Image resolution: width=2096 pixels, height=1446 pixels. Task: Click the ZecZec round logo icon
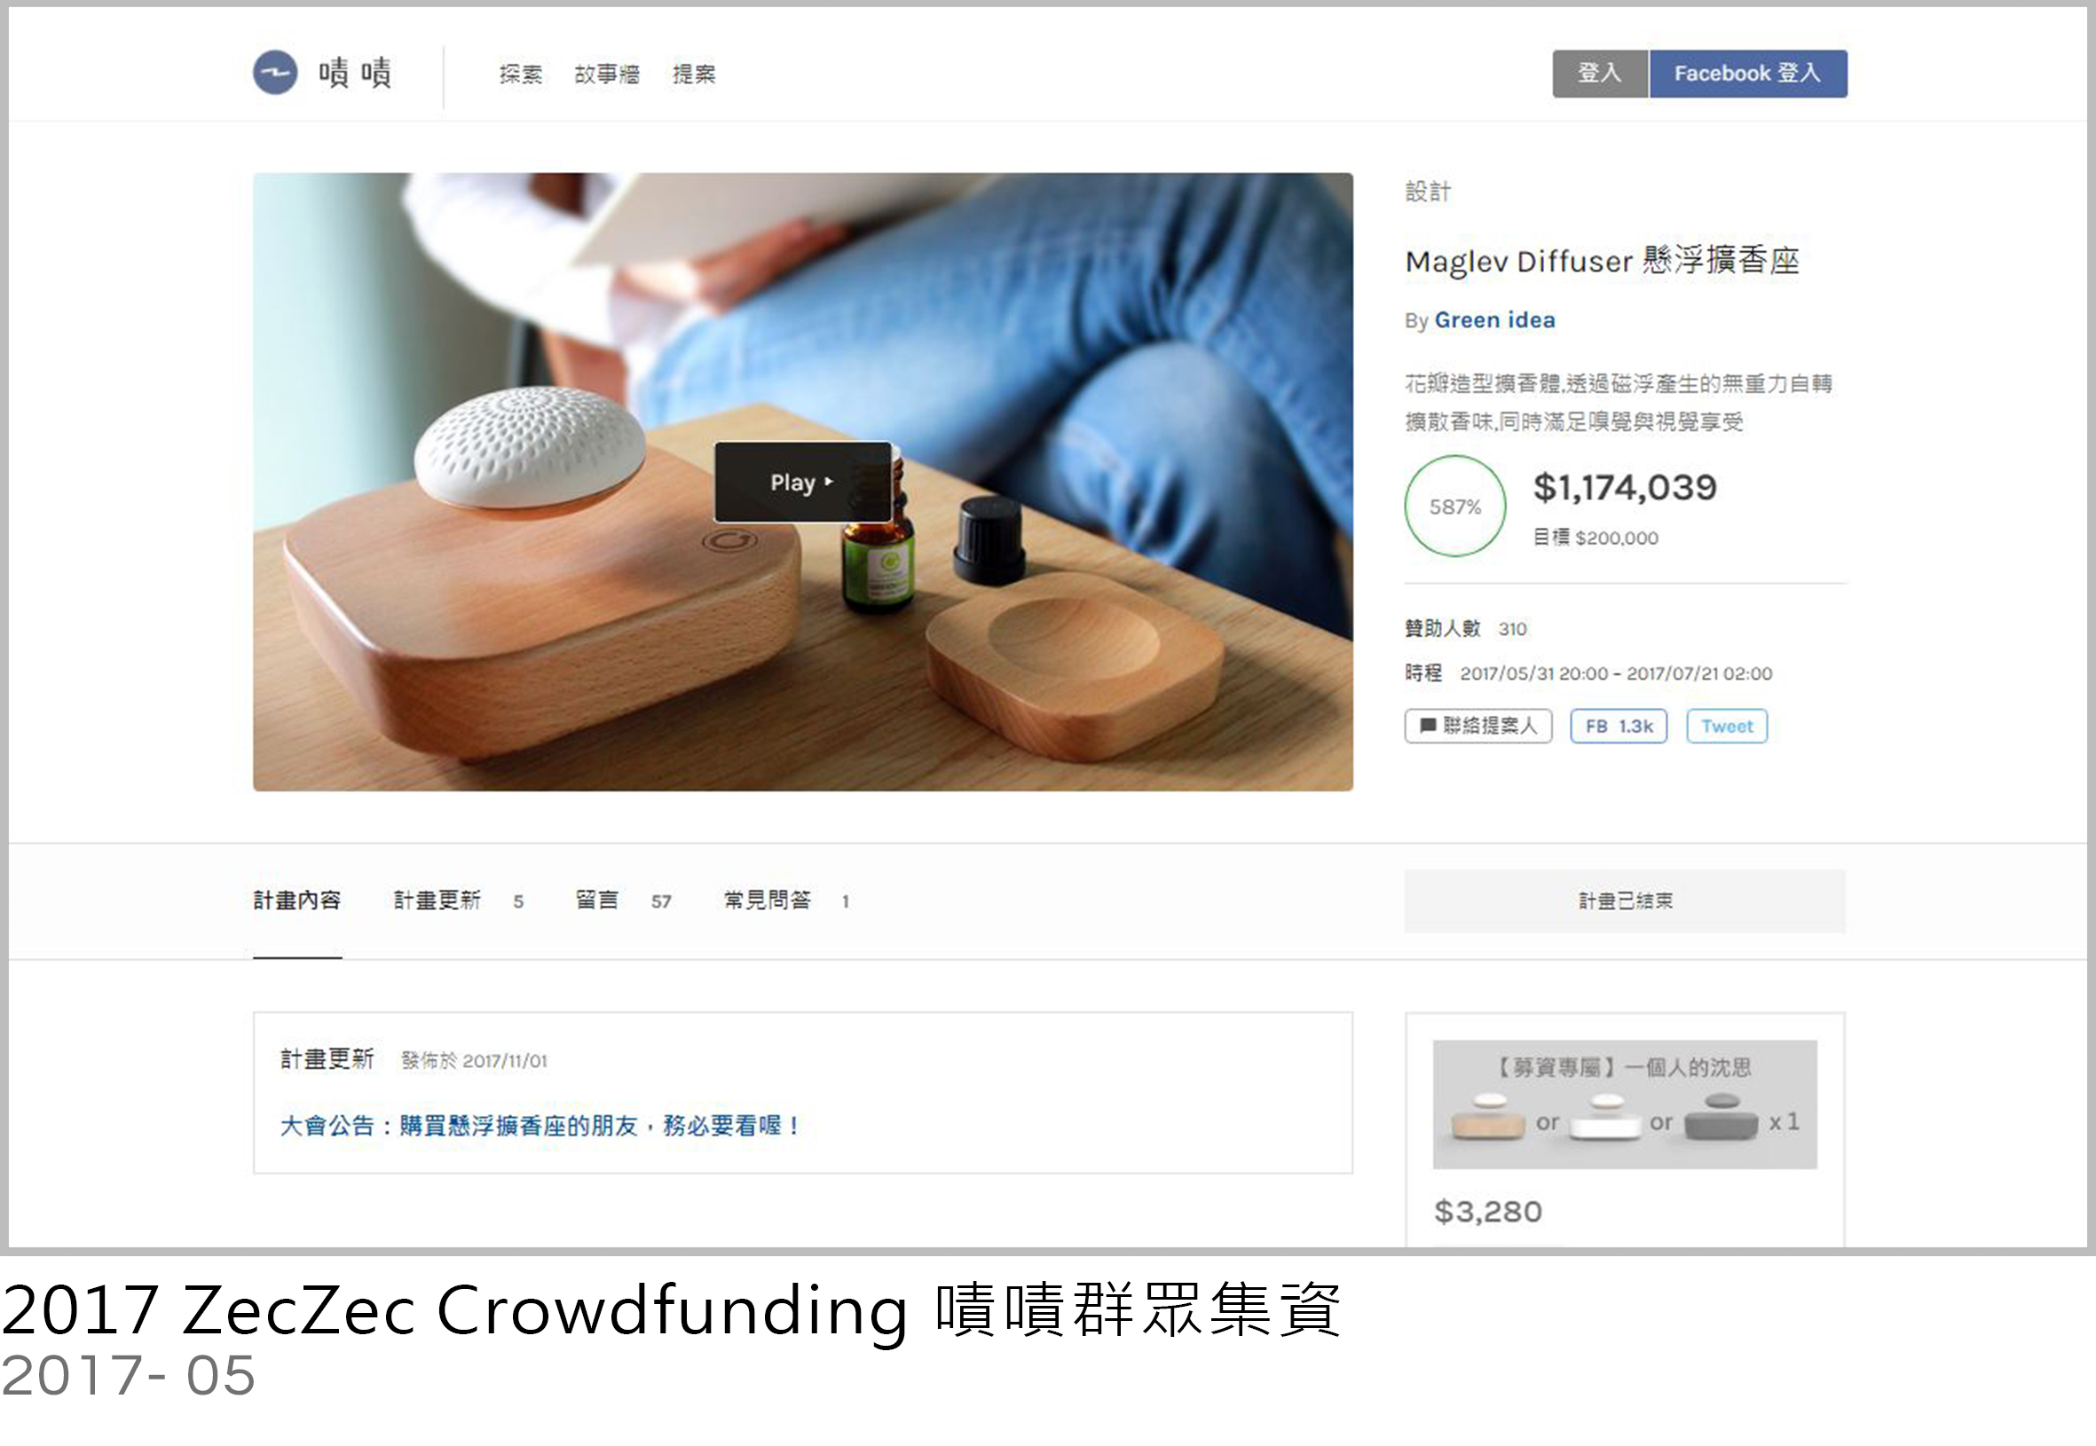tap(274, 73)
